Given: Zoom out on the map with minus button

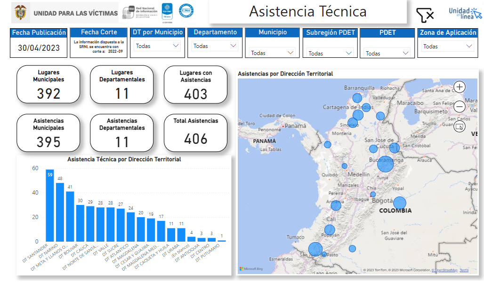Looking at the screenshot, I should [x=460, y=107].
